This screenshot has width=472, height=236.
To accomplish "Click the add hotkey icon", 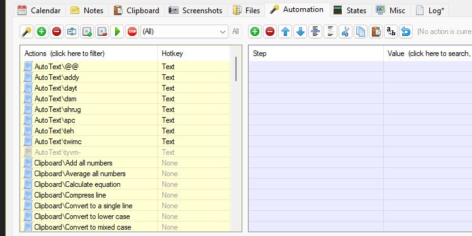I will point(87,31).
